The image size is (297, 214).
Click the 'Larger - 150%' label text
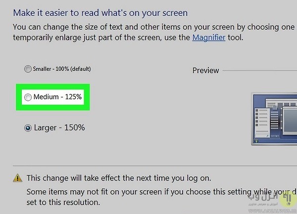click(59, 128)
